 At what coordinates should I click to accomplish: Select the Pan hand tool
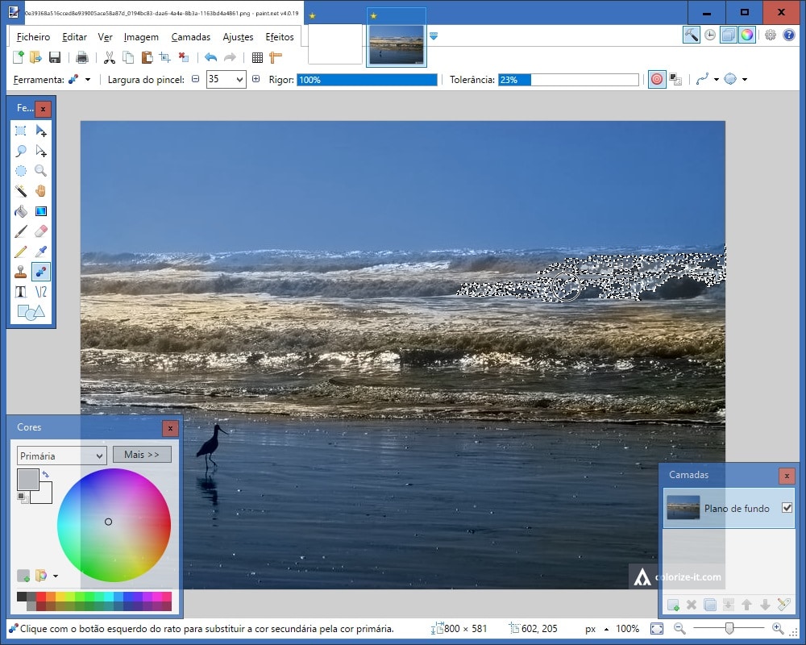pyautogui.click(x=41, y=191)
